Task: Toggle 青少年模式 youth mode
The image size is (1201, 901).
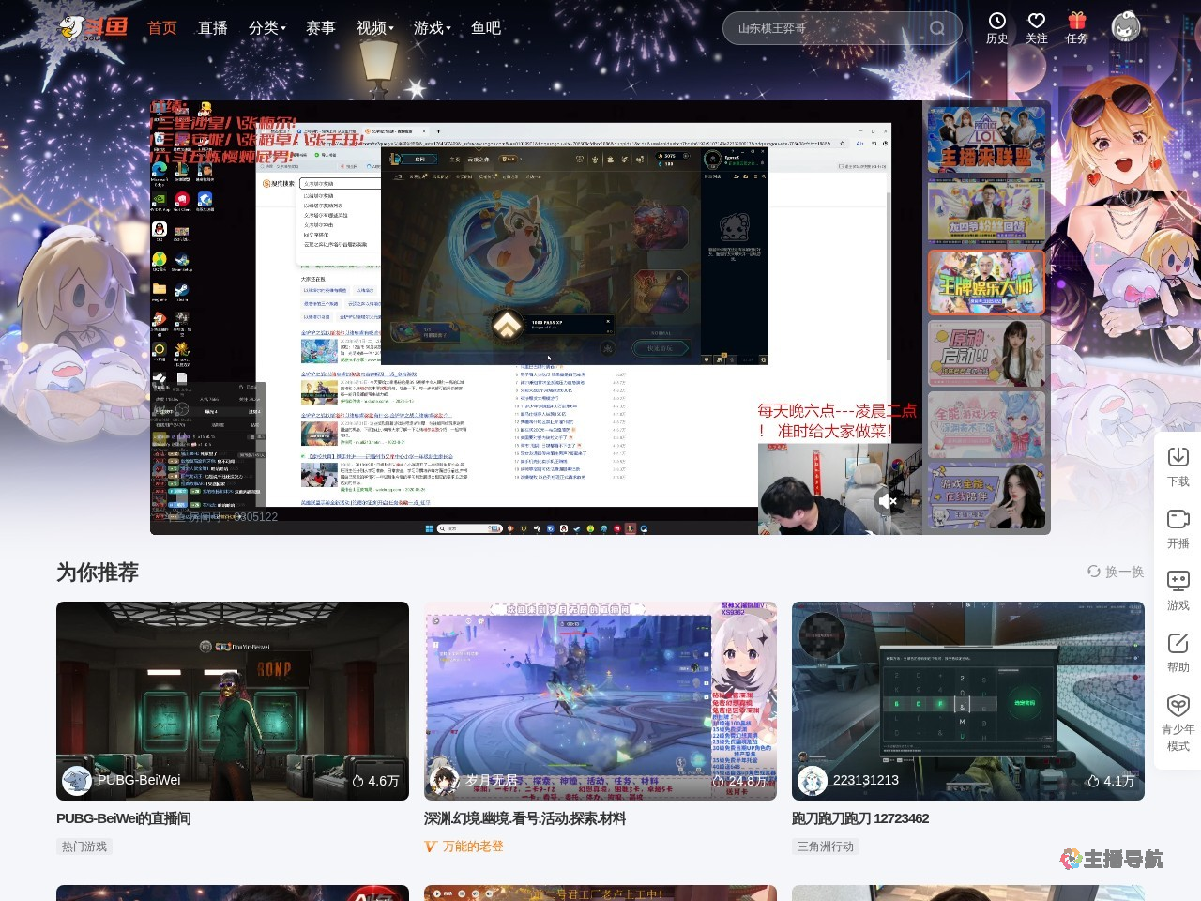Action: point(1178,706)
